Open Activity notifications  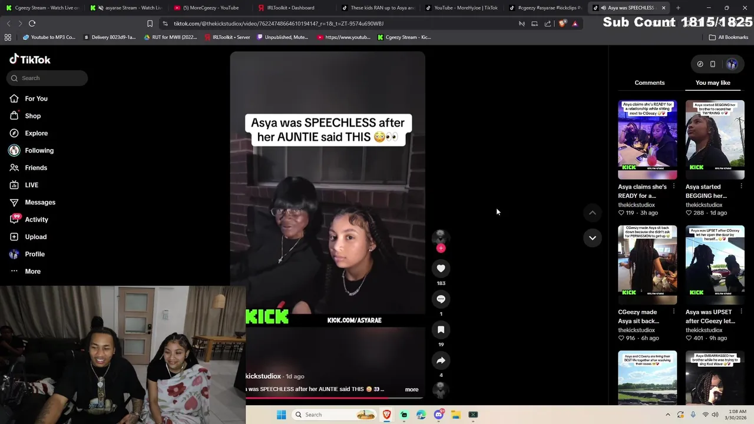tap(37, 220)
